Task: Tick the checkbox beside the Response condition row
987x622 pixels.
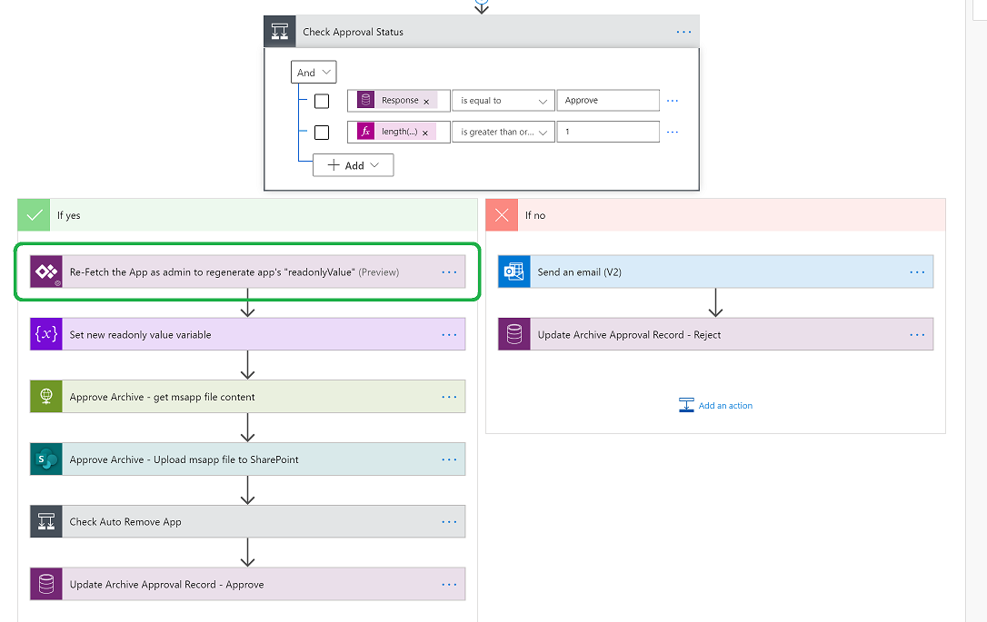Action: 322,101
